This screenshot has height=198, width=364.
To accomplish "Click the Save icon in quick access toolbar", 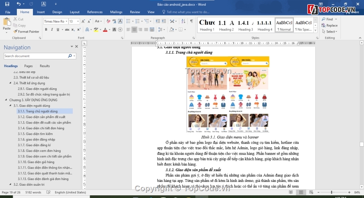I will 7,4.
